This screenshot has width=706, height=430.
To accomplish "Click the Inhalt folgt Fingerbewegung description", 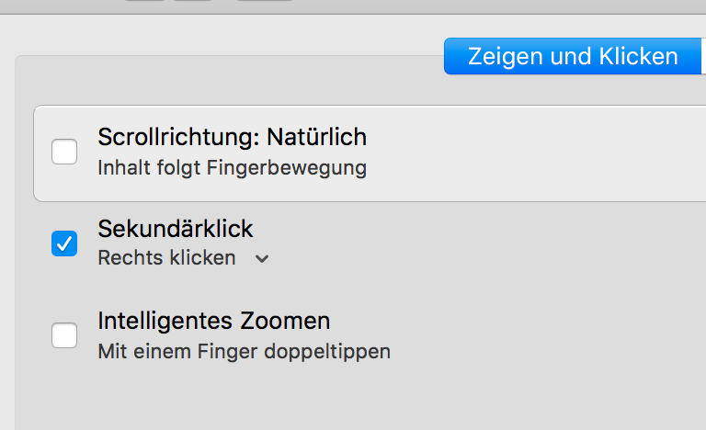I will point(232,168).
